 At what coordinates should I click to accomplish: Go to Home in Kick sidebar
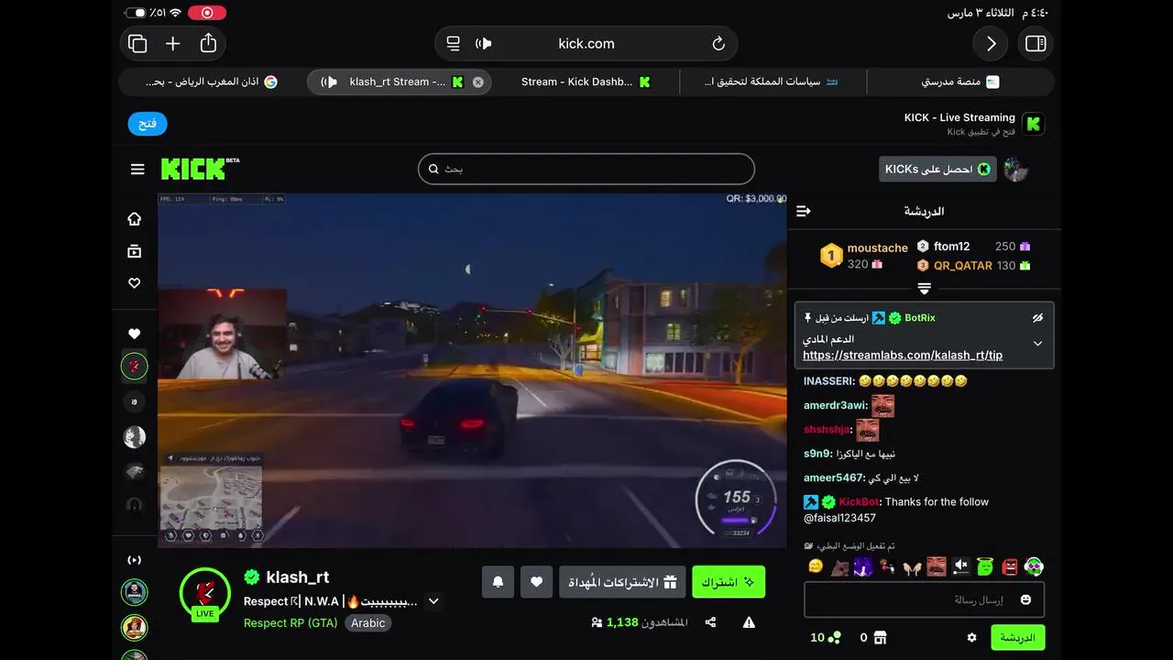[x=135, y=218]
